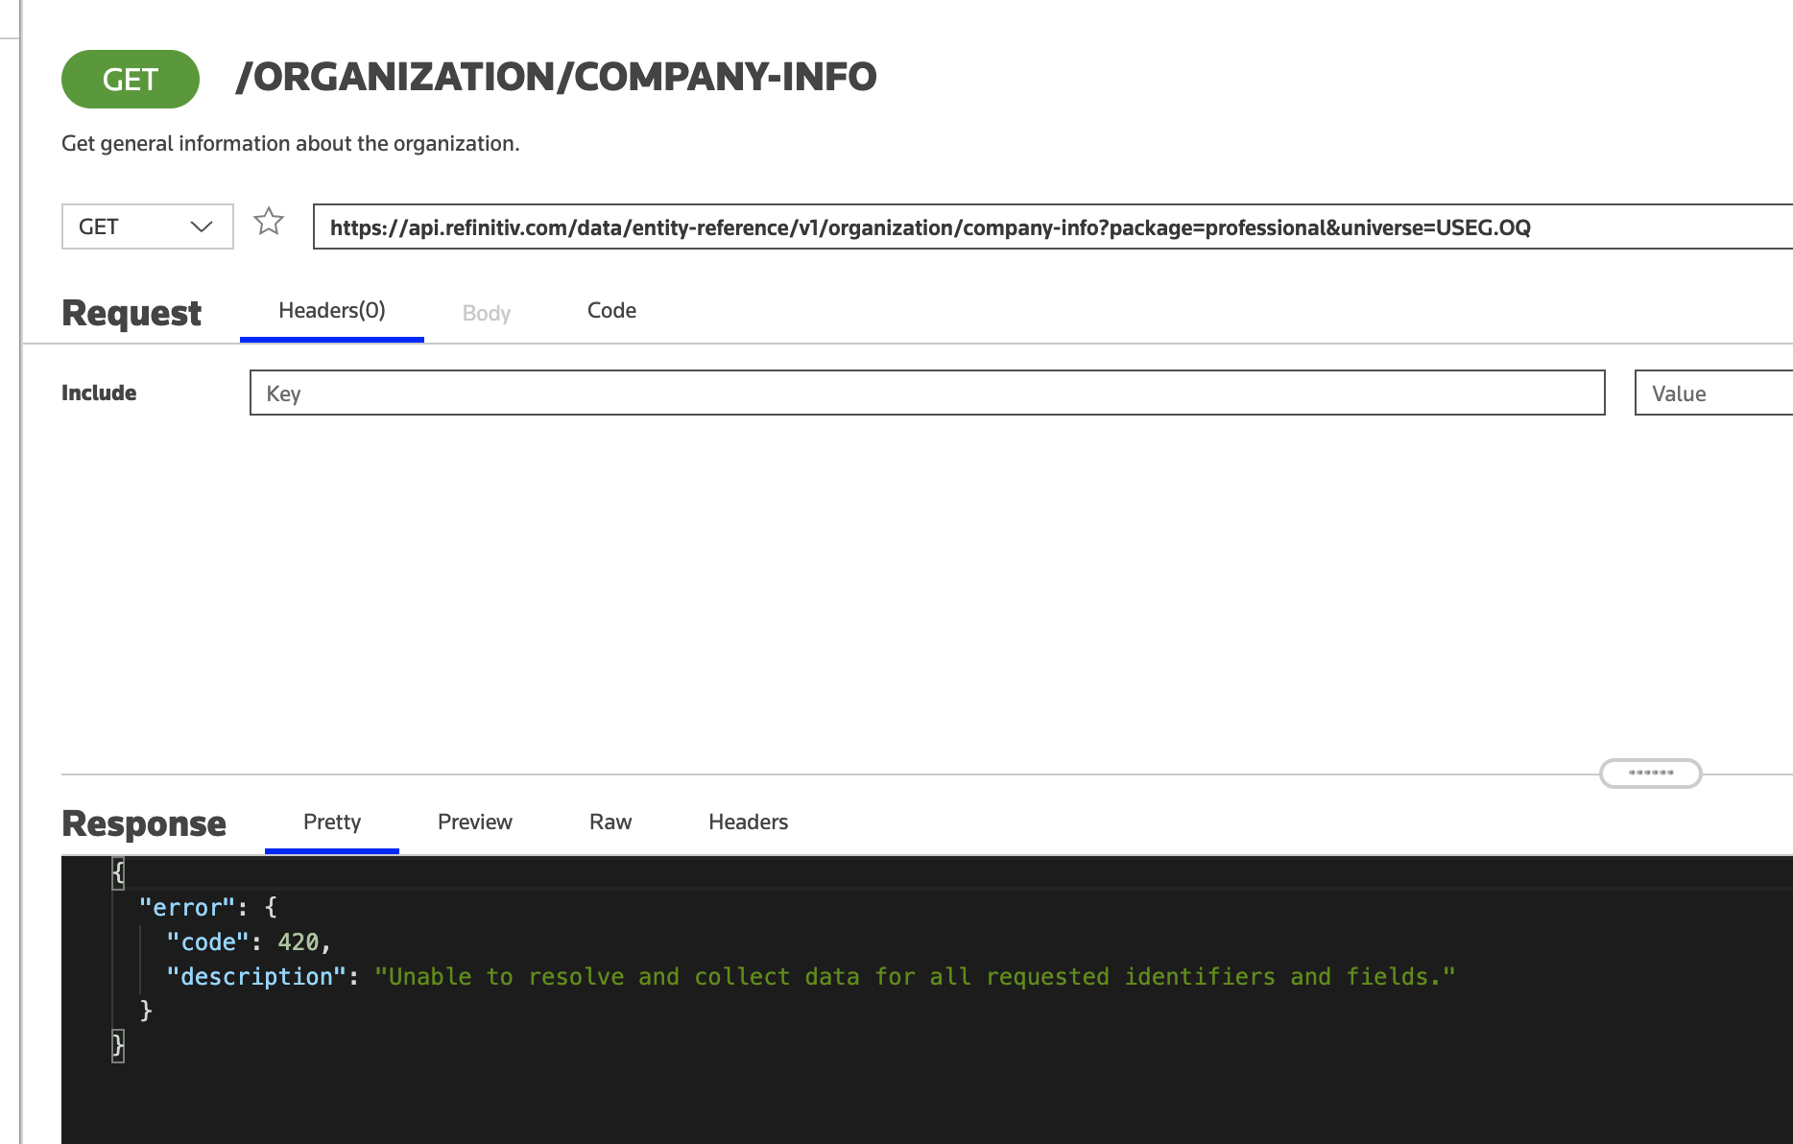Open the GET method dropdown
Image resolution: width=1793 pixels, height=1144 pixels.
(148, 226)
